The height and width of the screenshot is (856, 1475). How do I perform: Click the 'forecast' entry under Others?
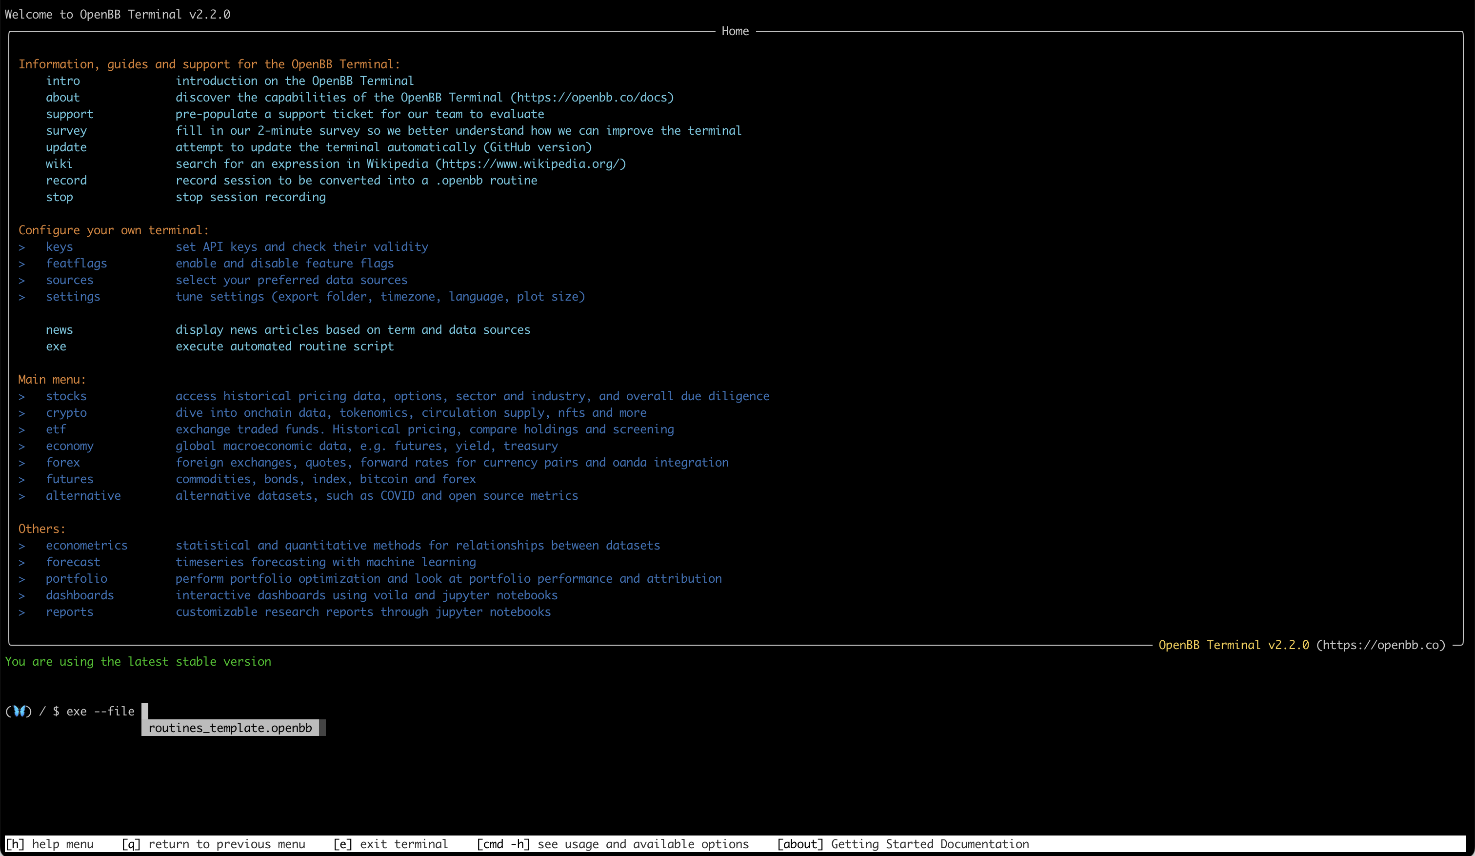(x=73, y=562)
